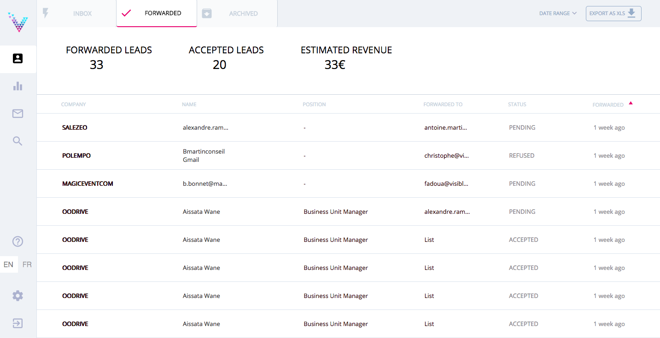
Task: Open the help question mark icon
Action: (18, 241)
